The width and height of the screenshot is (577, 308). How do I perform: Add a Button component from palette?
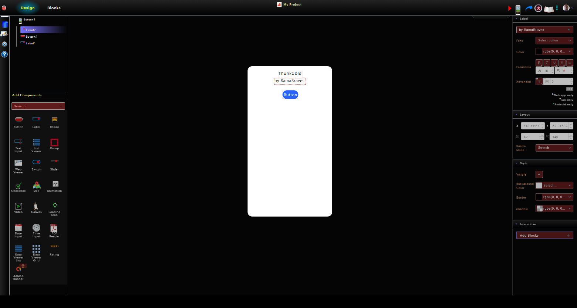pyautogui.click(x=18, y=122)
